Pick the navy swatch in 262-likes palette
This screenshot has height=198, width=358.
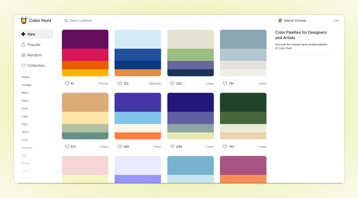click(191, 73)
